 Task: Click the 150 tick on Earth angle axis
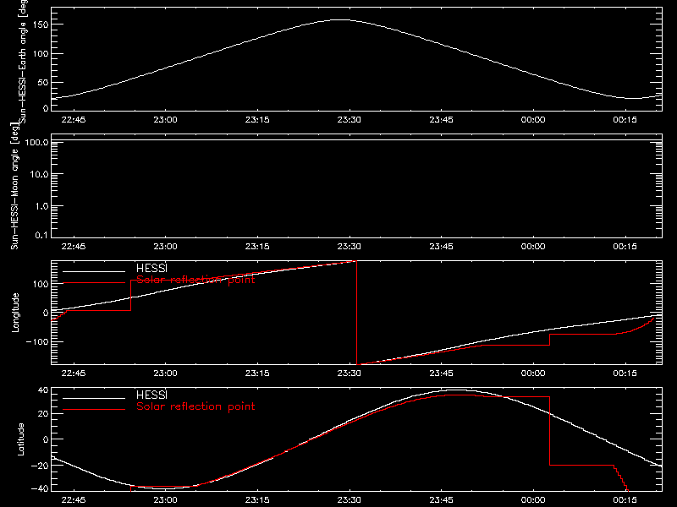(40, 25)
